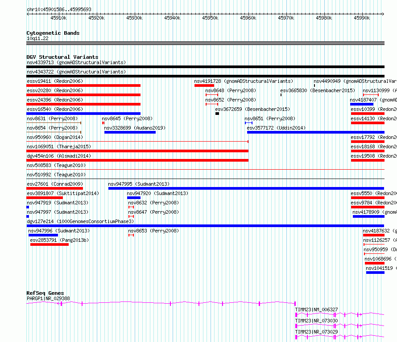Open variant esv27601 (Conrad2009)

click(x=55, y=184)
